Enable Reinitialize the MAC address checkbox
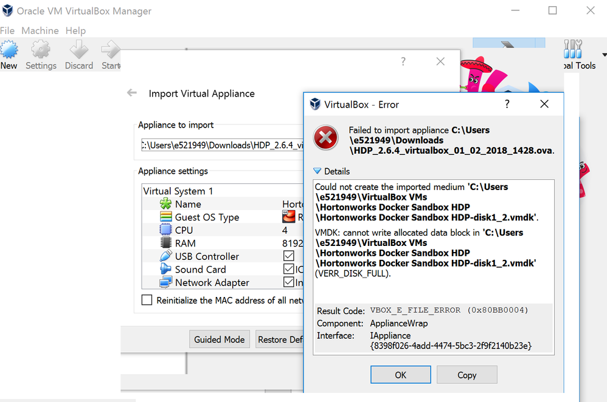The image size is (607, 402). (x=147, y=300)
